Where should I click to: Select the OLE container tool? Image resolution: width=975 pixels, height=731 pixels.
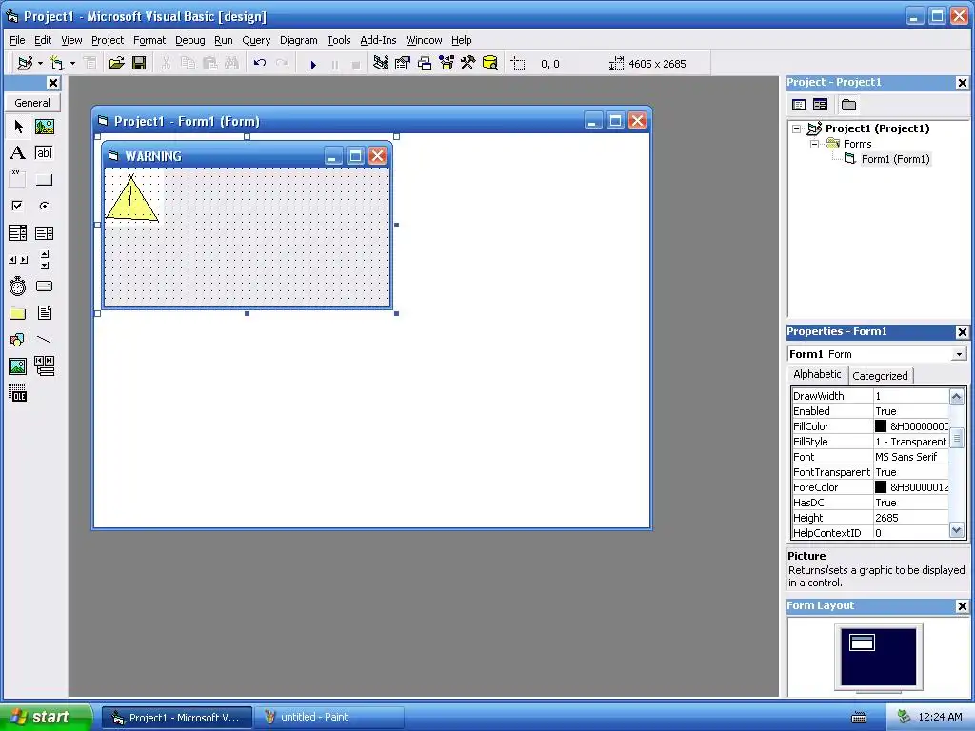coord(18,393)
